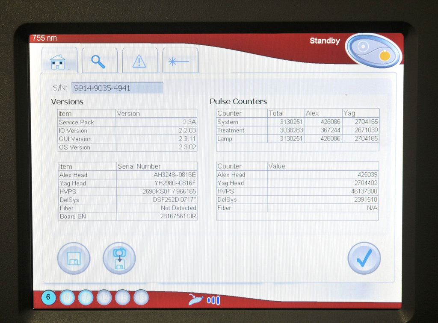
Task: Open the magnifying glass search tab
Action: pyautogui.click(x=99, y=61)
